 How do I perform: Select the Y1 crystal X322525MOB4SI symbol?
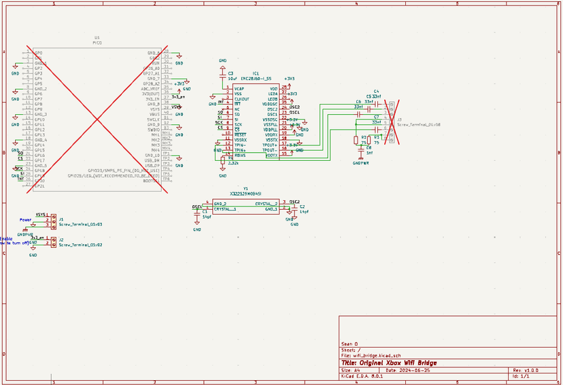pos(245,206)
